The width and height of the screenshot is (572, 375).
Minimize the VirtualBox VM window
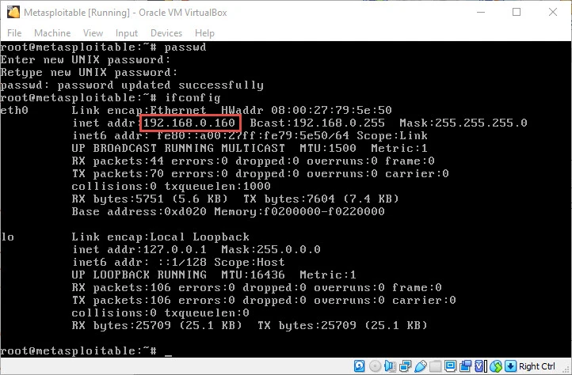[481, 12]
